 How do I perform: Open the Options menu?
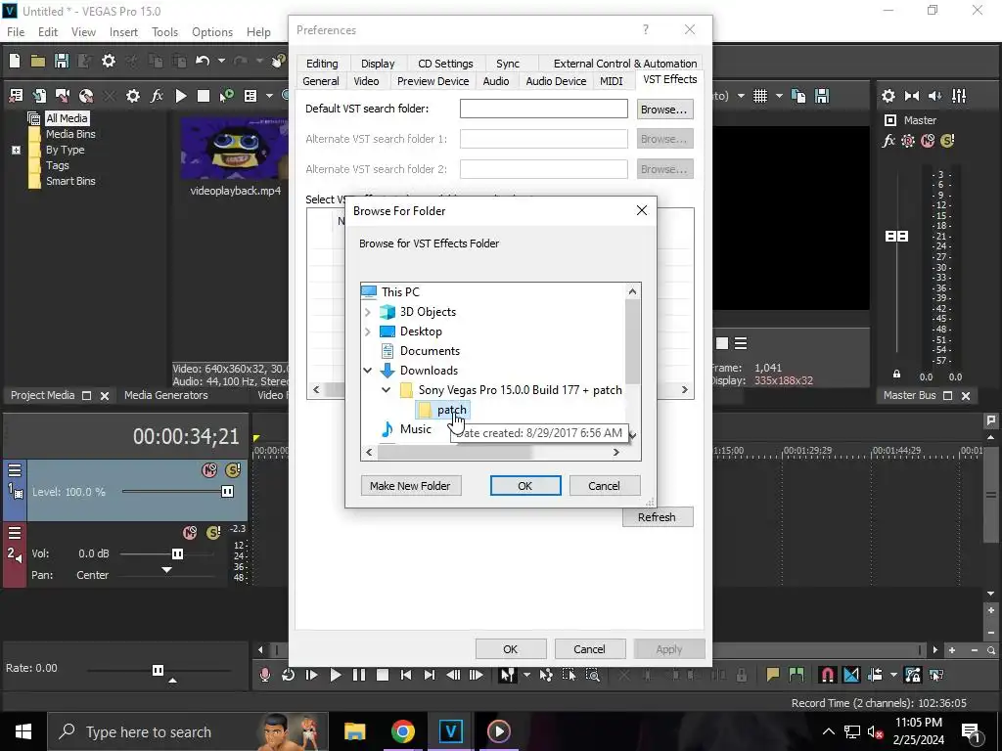212,32
